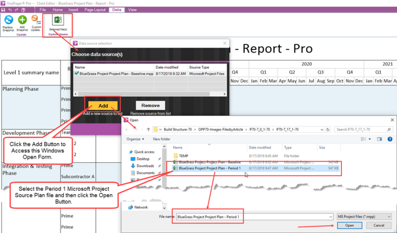Open the Home ribbon tab

point(58,10)
